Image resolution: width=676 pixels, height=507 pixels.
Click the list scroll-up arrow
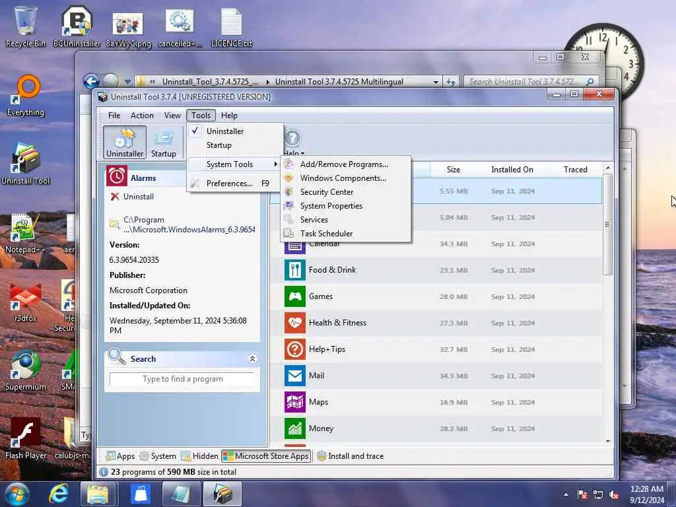tap(608, 168)
